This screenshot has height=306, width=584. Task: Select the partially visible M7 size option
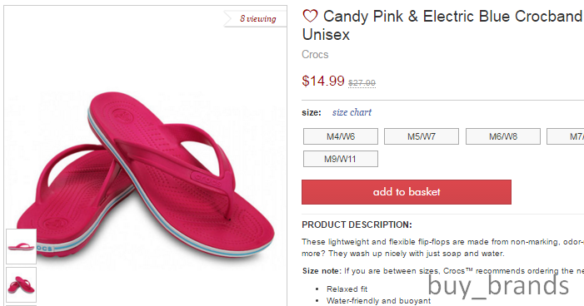pyautogui.click(x=566, y=136)
